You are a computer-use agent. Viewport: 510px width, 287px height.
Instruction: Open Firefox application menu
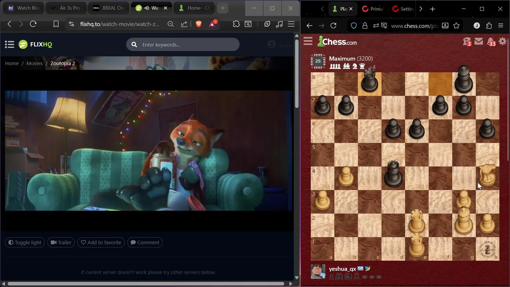pyautogui.click(x=501, y=26)
